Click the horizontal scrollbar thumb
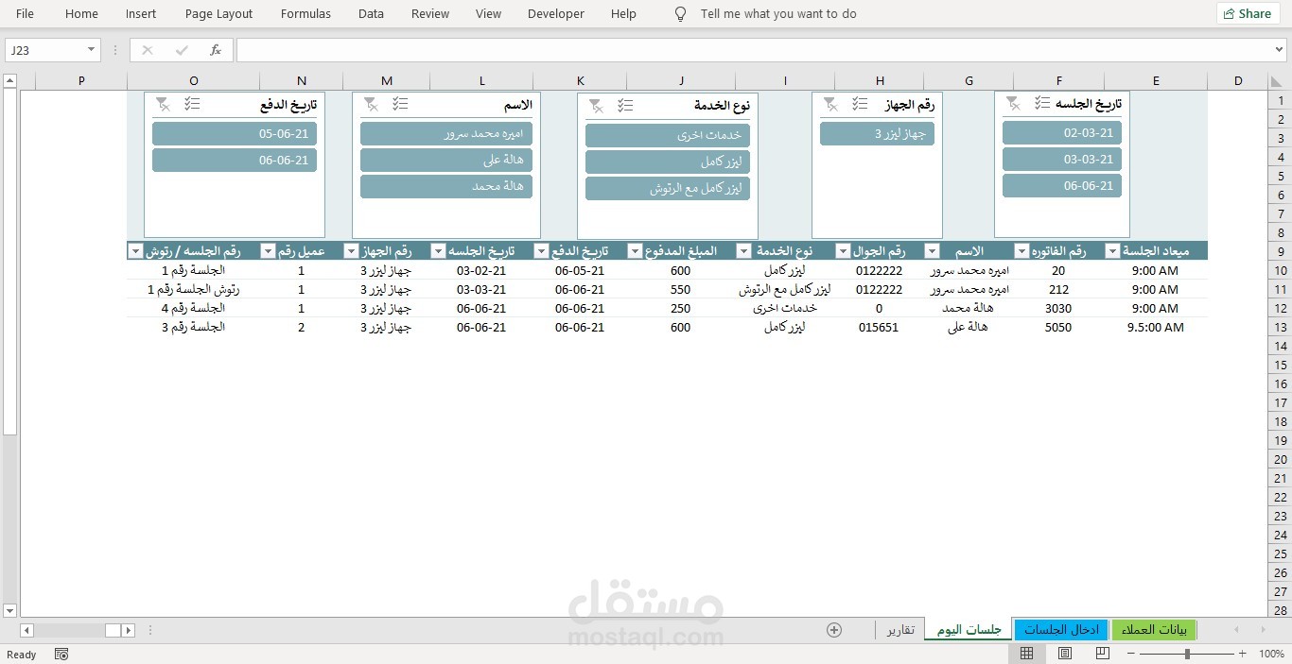 (113, 630)
